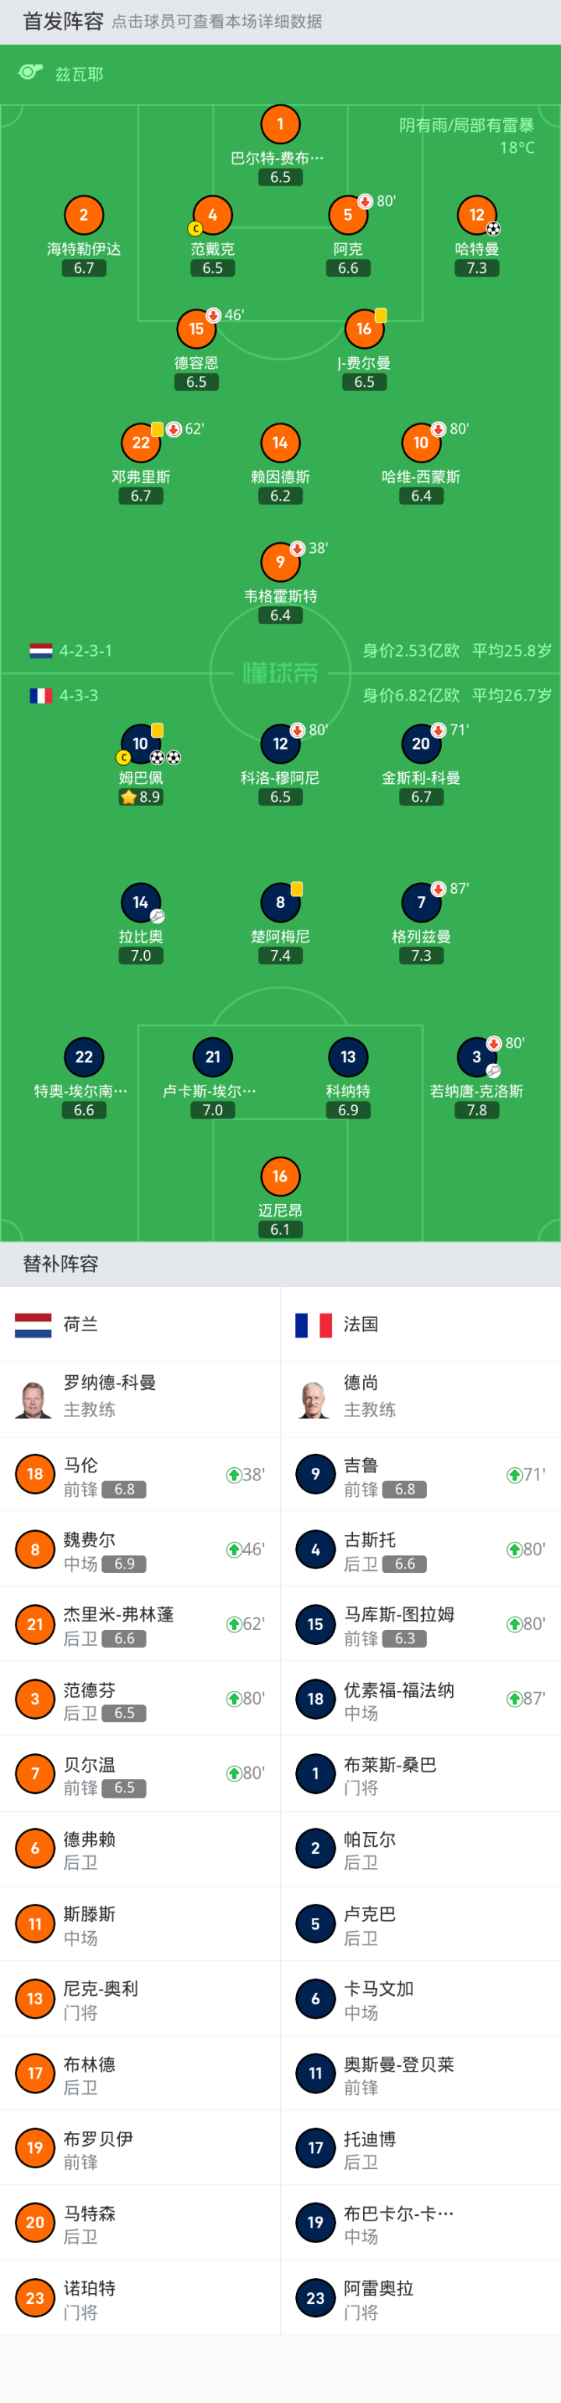Click the France flag beside 4-3-3
Screen dimensions: 561x2403
click(x=40, y=695)
